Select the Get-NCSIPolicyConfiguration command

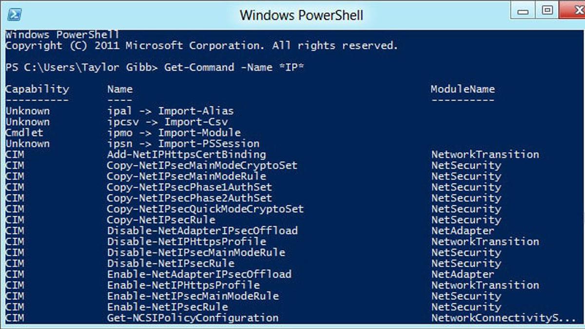click(193, 317)
